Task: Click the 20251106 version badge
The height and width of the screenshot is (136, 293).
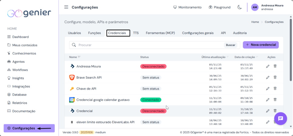Action: coord(86,132)
